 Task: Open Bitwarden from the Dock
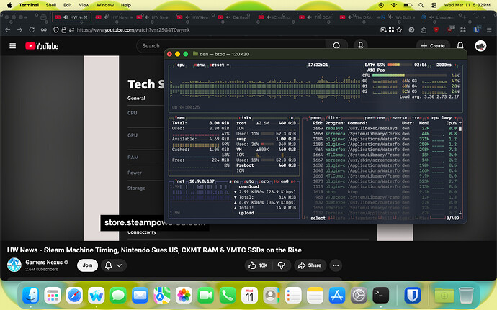(412, 296)
